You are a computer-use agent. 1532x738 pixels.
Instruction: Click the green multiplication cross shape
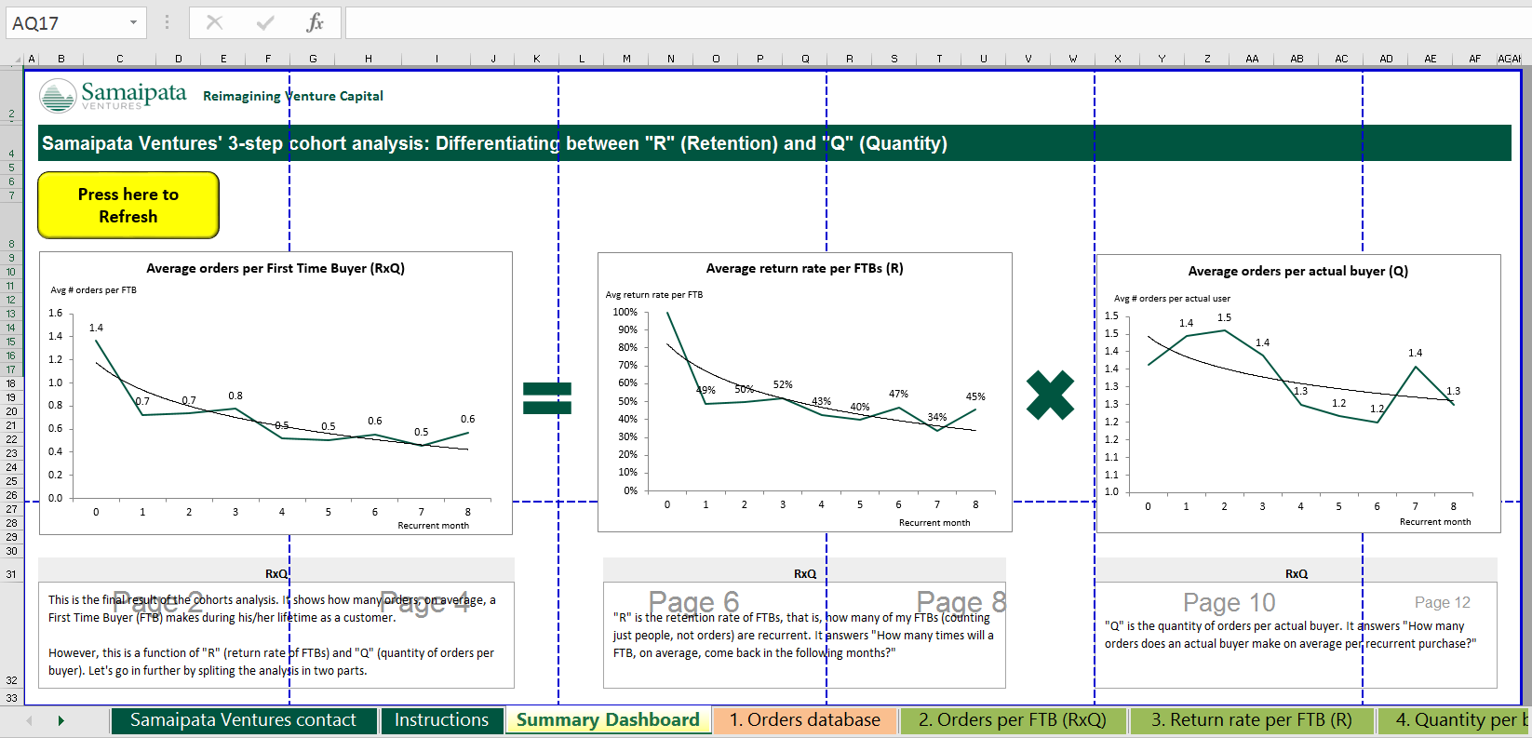tap(1050, 396)
